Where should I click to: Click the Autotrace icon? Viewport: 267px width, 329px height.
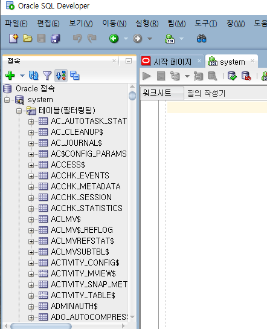198,76
